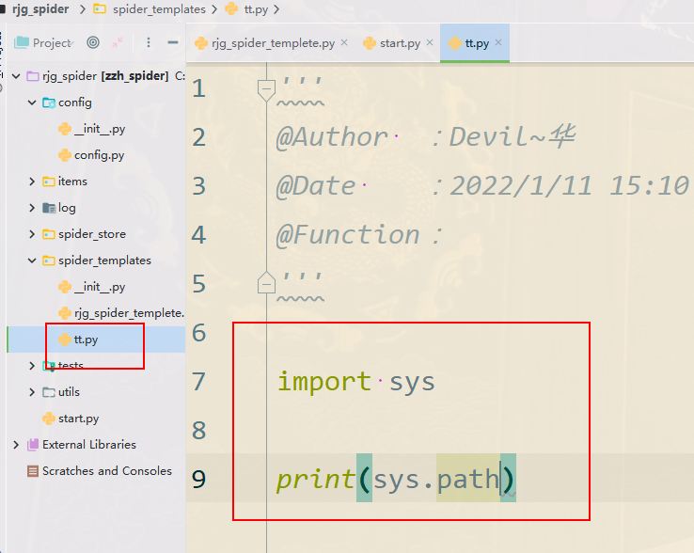Image resolution: width=694 pixels, height=553 pixels.
Task: Select start.py in the project tree
Action: tap(78, 419)
